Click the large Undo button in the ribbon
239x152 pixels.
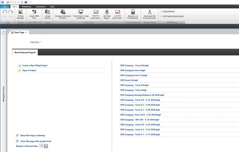click(x=4, y=13)
